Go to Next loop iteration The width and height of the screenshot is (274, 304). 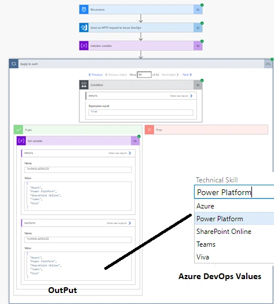tap(187, 75)
